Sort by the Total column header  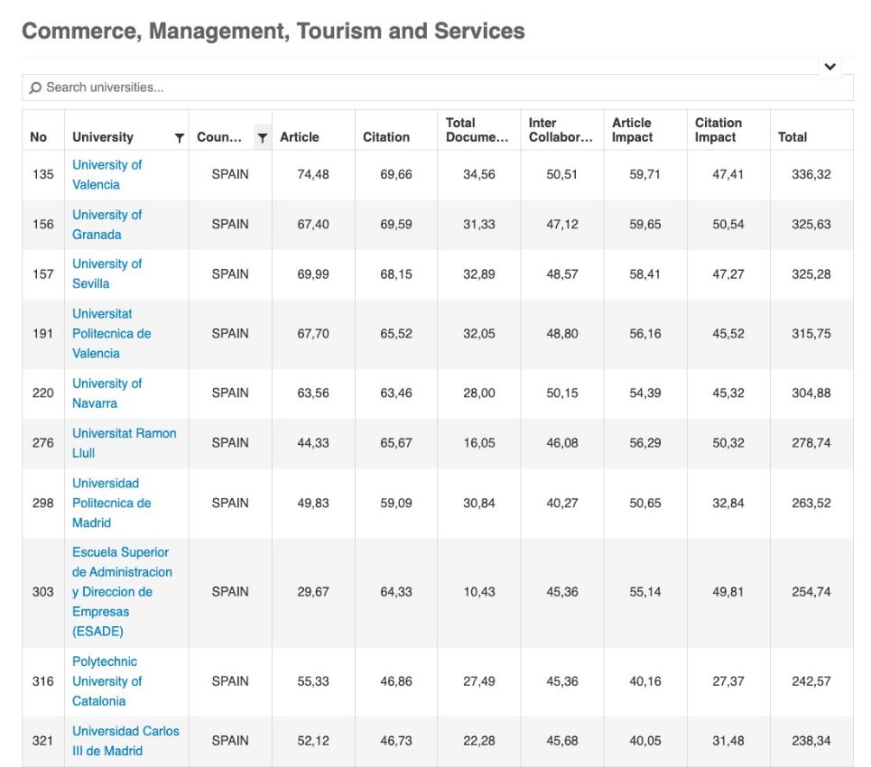pyautogui.click(x=792, y=137)
